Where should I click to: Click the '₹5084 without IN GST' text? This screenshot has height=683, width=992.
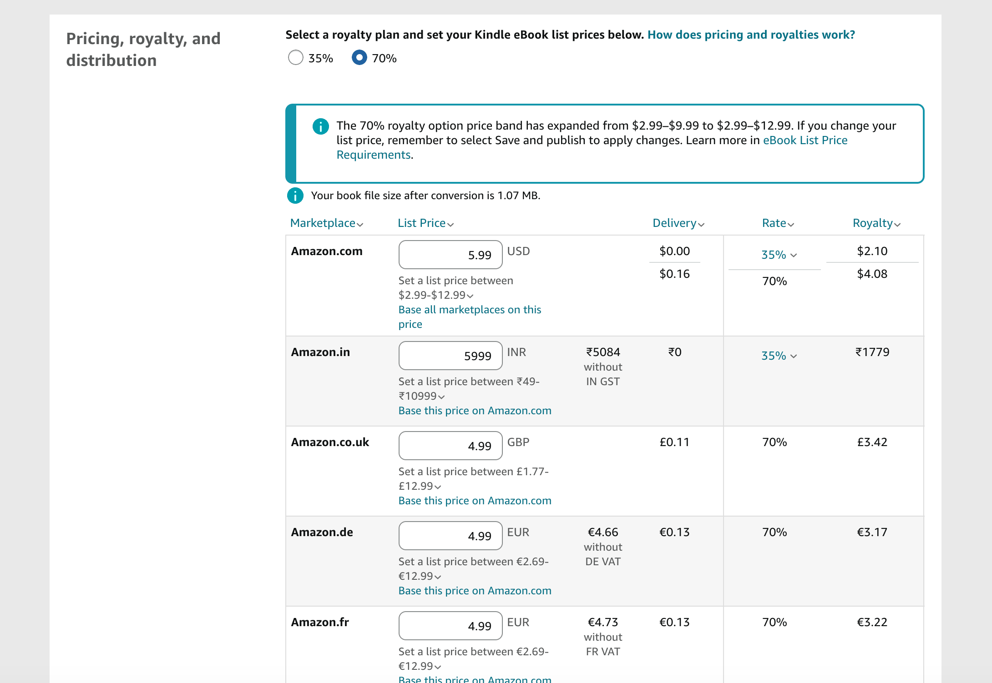(603, 367)
